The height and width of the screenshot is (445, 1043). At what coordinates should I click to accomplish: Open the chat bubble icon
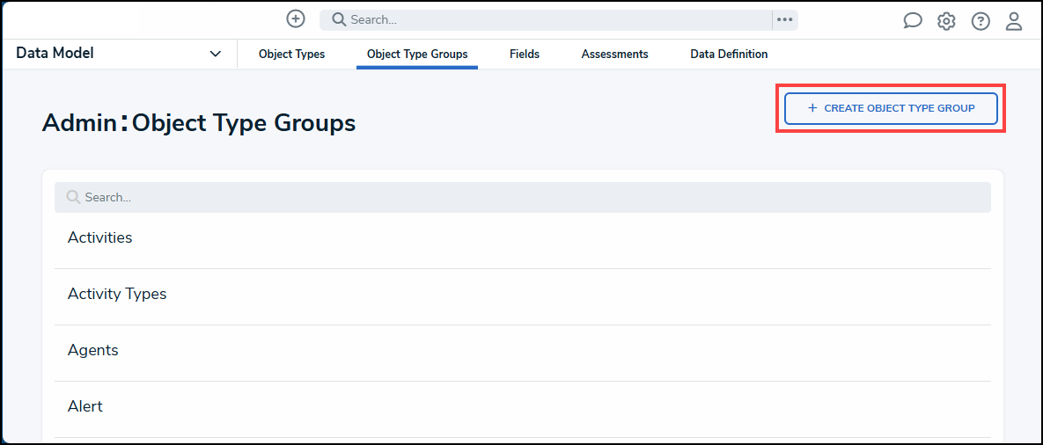pos(913,21)
